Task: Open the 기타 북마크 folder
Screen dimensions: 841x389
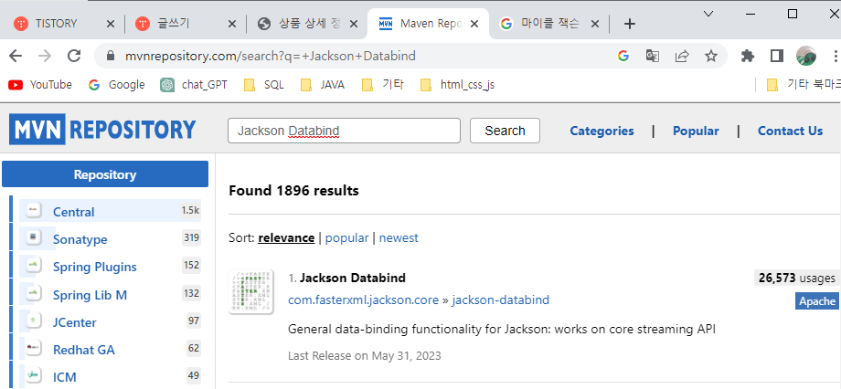Action: pyautogui.click(x=804, y=85)
